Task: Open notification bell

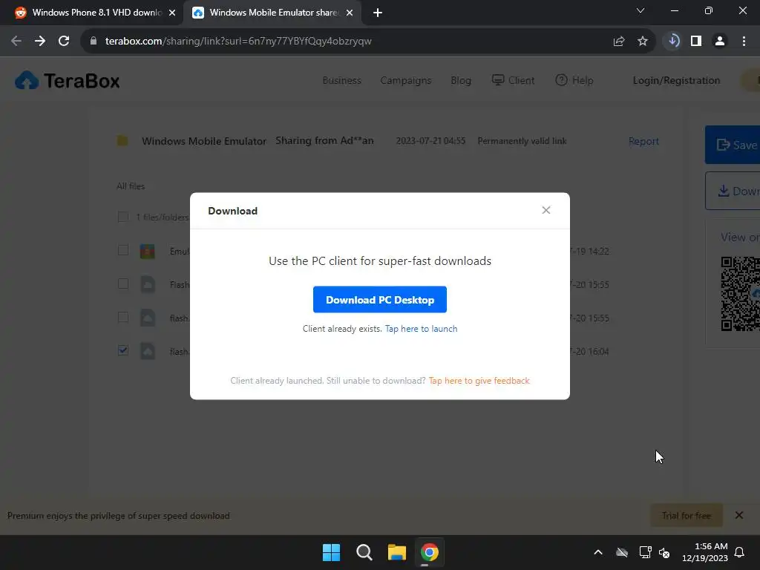Action: pos(740,552)
